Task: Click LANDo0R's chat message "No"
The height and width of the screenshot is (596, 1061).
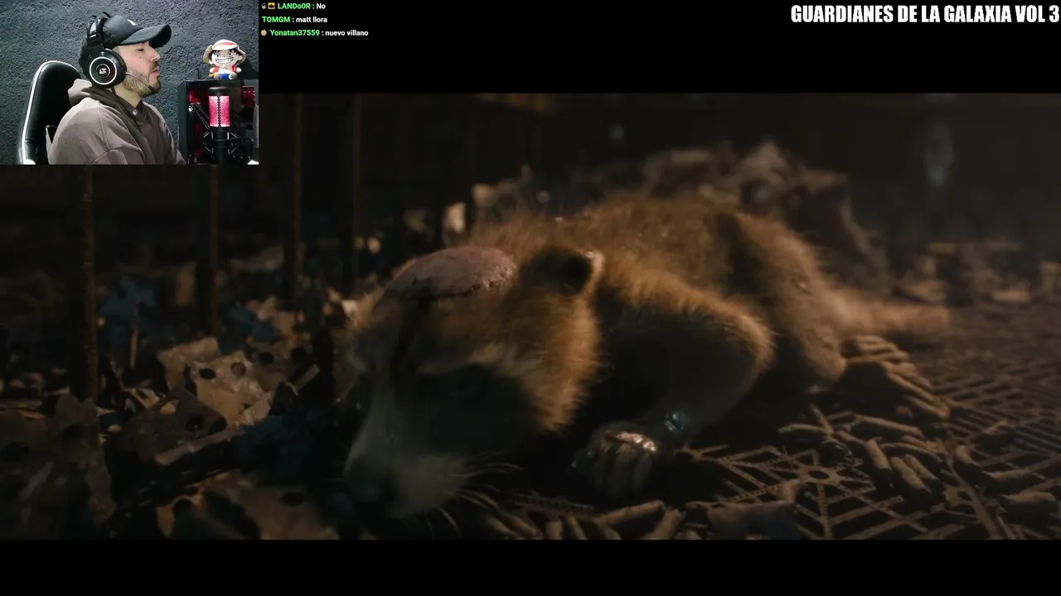Action: tap(321, 7)
